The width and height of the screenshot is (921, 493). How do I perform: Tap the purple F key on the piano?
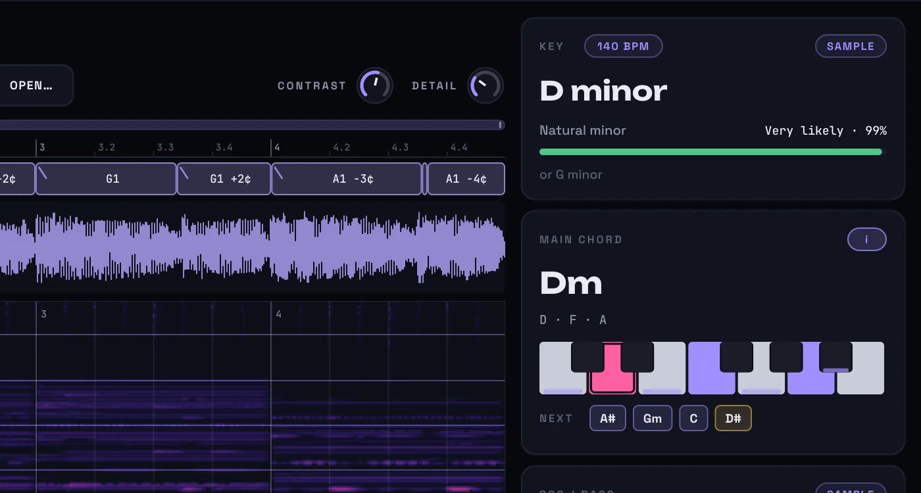tap(711, 384)
